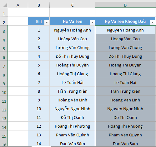Click the Họ Và Tên Không Dấu header

pos(125,21)
